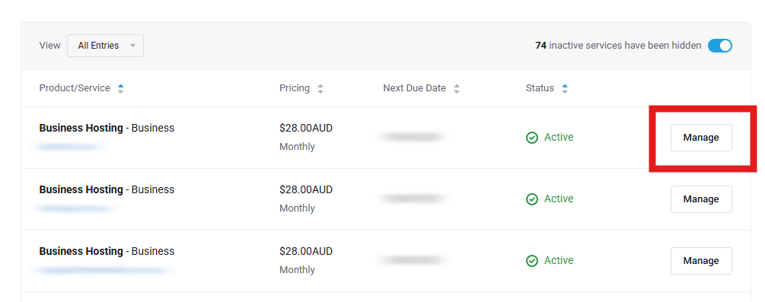Toggle the hidden inactive services switch

tap(720, 46)
